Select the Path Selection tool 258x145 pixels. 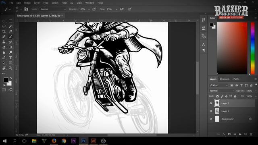4,63
